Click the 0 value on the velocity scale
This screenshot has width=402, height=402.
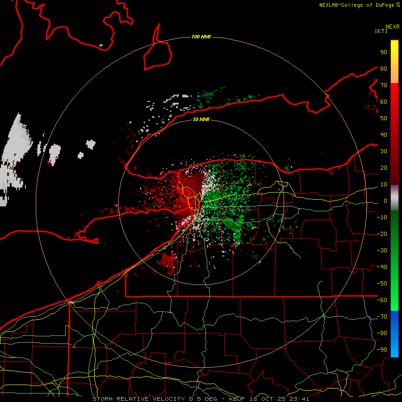385,201
